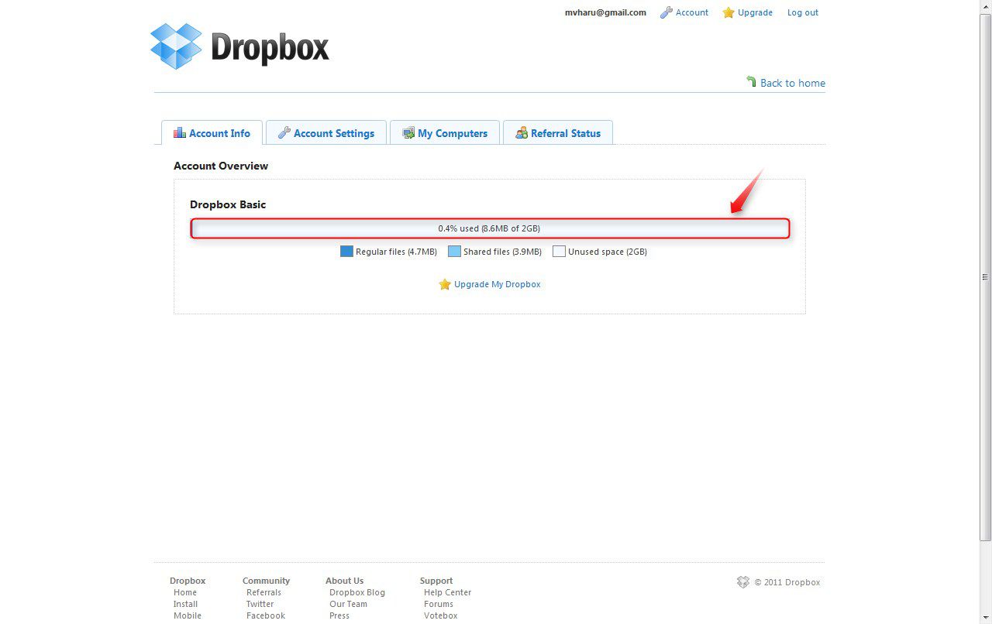The width and height of the screenshot is (992, 624).
Task: Open the footer Mobile link
Action: (x=188, y=615)
